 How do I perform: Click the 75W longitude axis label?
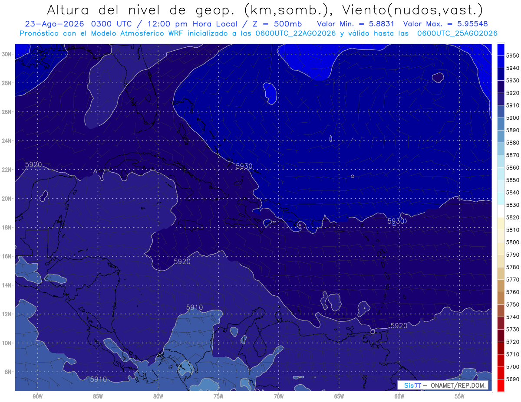tap(218, 397)
